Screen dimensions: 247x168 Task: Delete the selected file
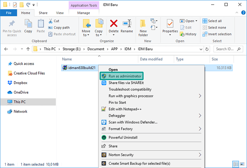pyautogui.click(x=114, y=24)
